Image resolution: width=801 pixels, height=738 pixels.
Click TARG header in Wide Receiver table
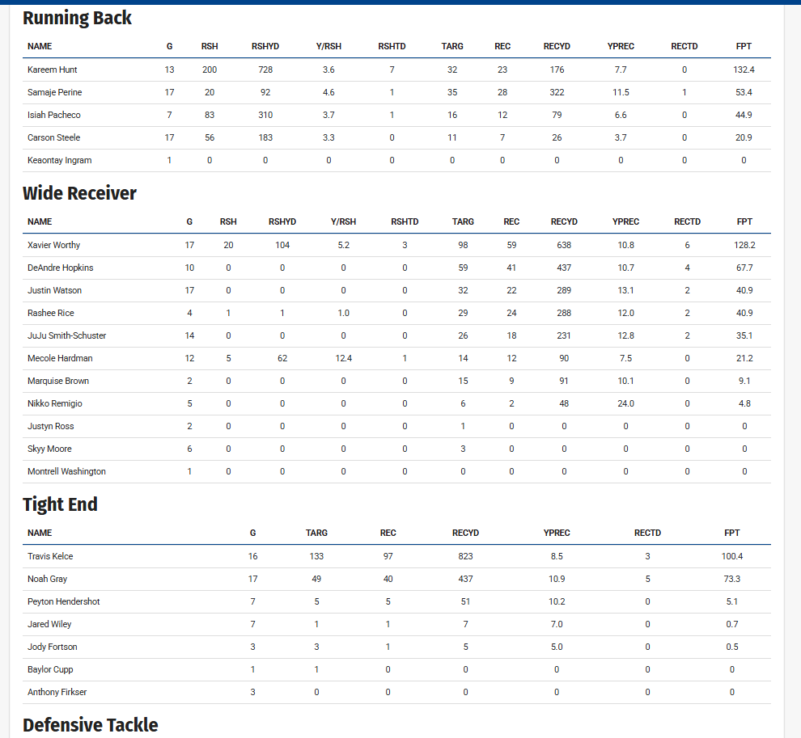coord(463,222)
